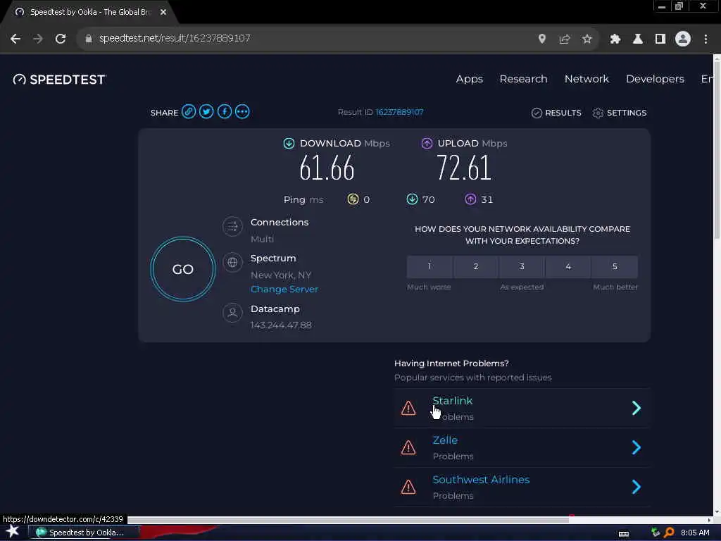The image size is (721, 541).
Task: Copy result link via share link icon
Action: (x=189, y=112)
